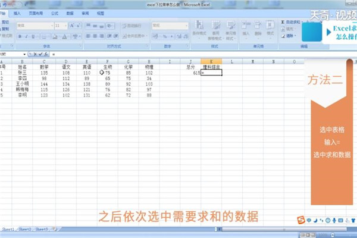Decrease decimal places

coord(186,36)
